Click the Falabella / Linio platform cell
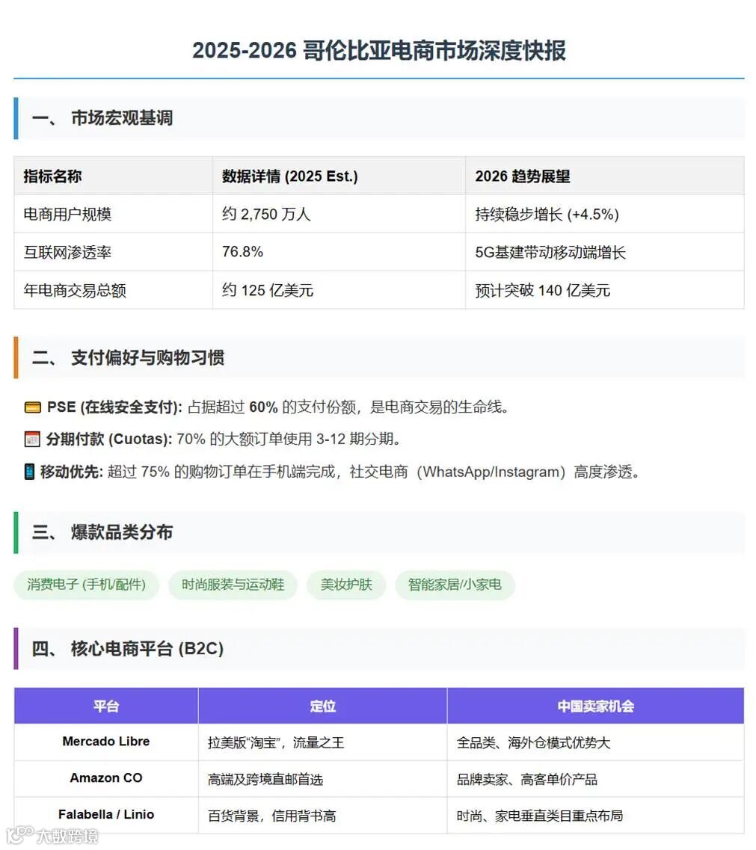Image resolution: width=756 pixels, height=850 pixels. tap(106, 815)
